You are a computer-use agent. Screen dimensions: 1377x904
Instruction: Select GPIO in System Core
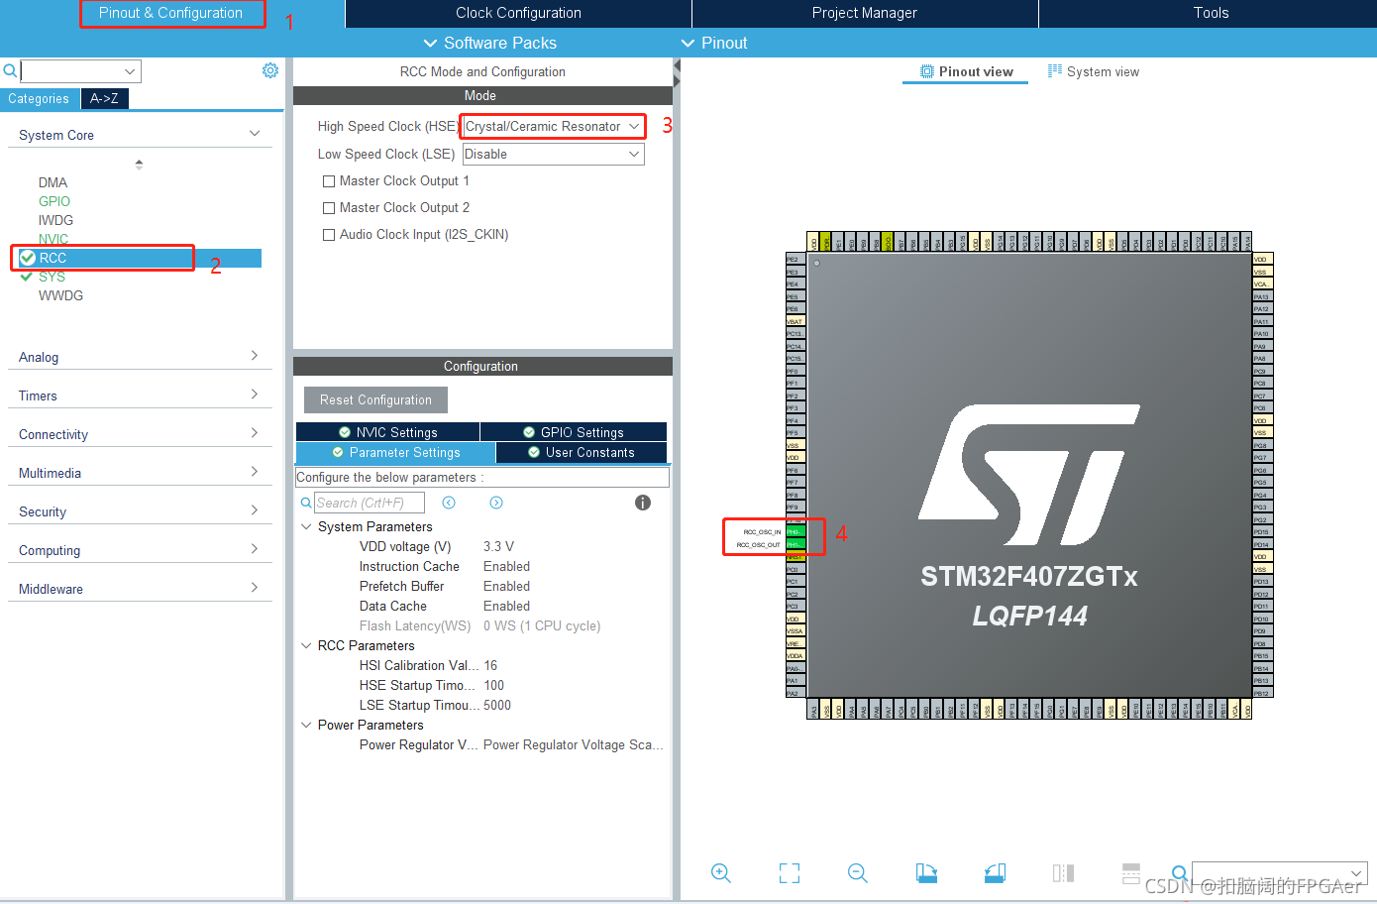[x=54, y=201]
